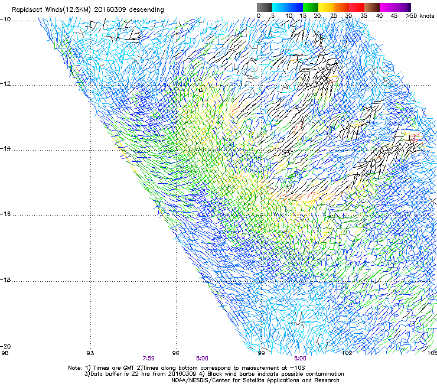Click the 'NOAA/NESDIS/Center for Satellite Applications and Research' credit

pyautogui.click(x=255, y=380)
